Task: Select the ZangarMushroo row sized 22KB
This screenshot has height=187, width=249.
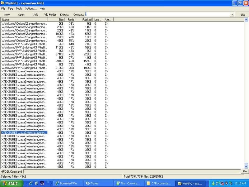Action: coord(24,37)
